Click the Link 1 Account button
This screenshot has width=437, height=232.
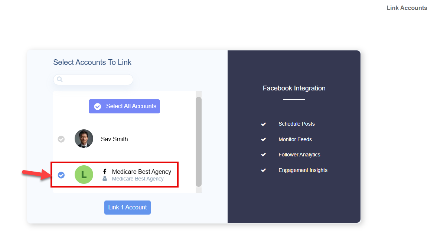[127, 208]
